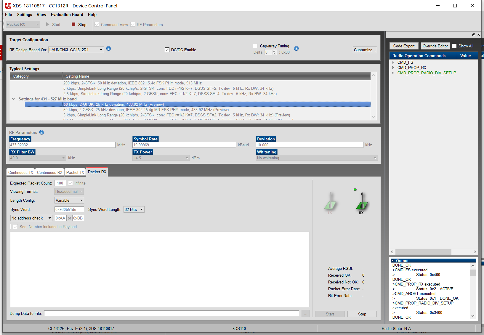Expand the CMD_FS command
This screenshot has height=335, width=484.
coord(393,62)
